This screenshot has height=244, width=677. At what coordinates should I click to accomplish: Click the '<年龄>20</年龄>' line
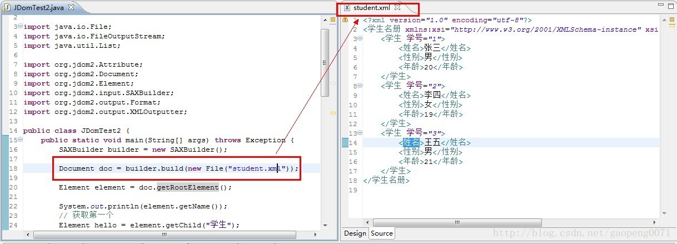pos(431,67)
